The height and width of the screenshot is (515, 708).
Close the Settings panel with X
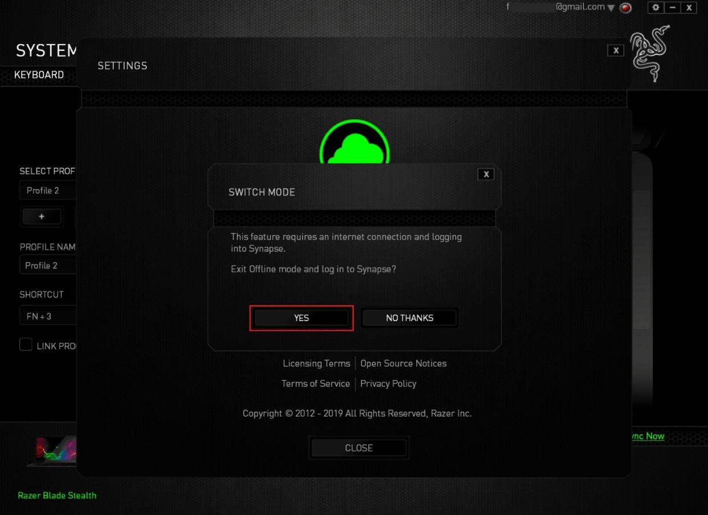(615, 50)
